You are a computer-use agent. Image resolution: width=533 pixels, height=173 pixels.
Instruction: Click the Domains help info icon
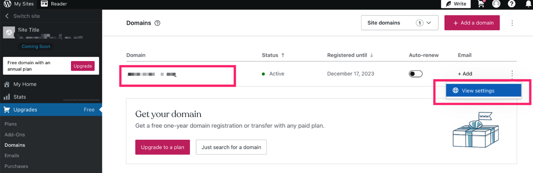pos(157,23)
